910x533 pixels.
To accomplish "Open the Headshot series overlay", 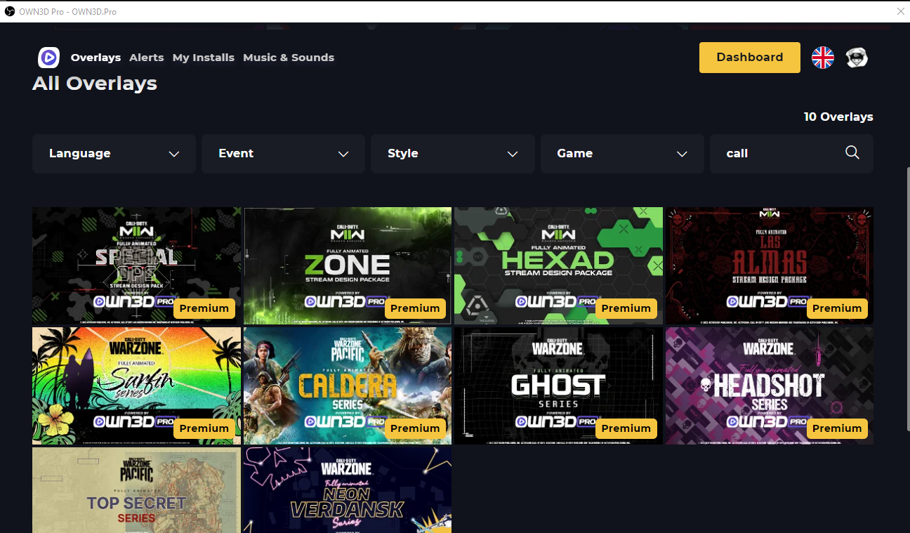I will 770,386.
